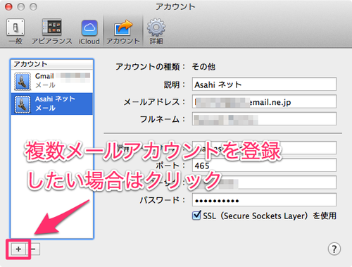Add a new account with plus button

coord(18,249)
